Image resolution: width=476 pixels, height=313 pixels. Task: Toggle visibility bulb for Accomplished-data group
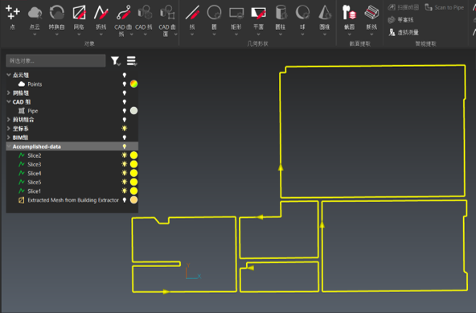[x=124, y=146]
